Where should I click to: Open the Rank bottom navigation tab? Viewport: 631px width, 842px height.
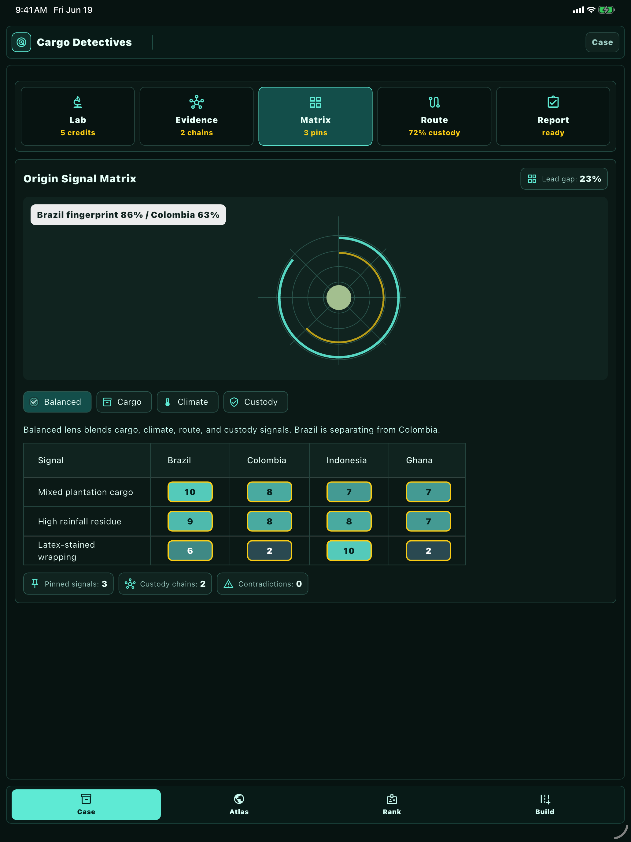392,804
